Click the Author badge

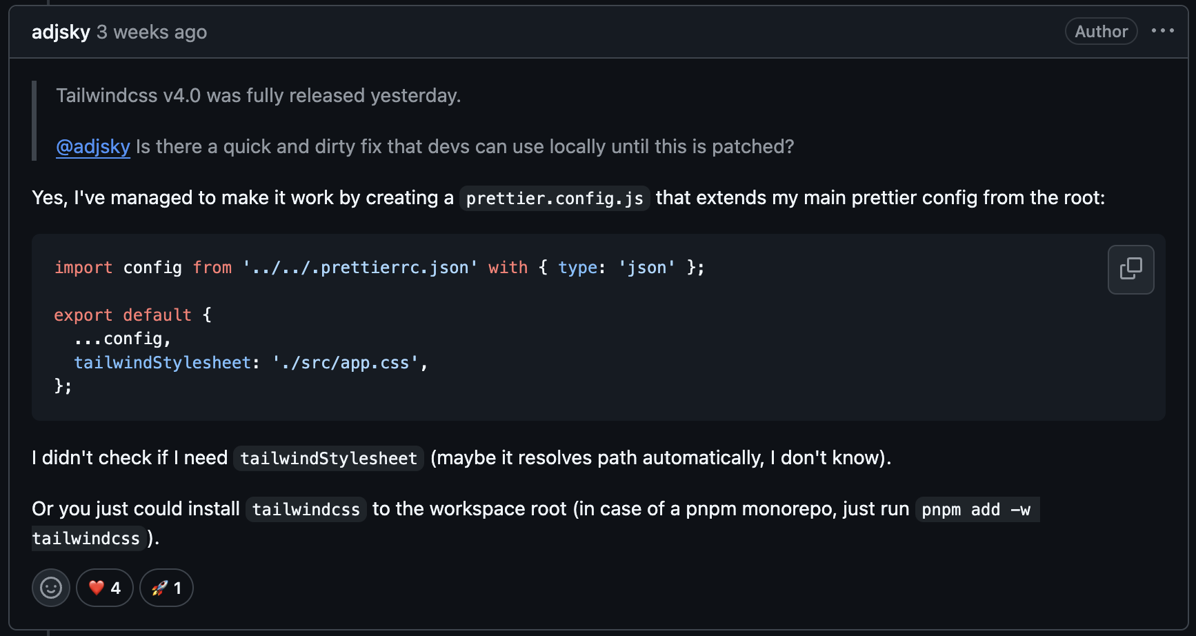[x=1101, y=31]
